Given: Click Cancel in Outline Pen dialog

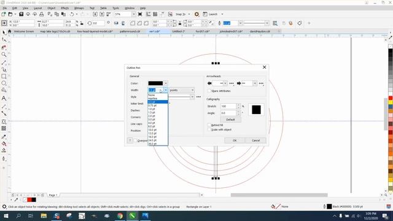Looking at the screenshot, I should [x=255, y=141].
